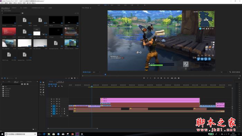Viewport: 242px width, 136px height.
Task: Click the Program monitor scrub bar playhead
Action: [105, 75]
